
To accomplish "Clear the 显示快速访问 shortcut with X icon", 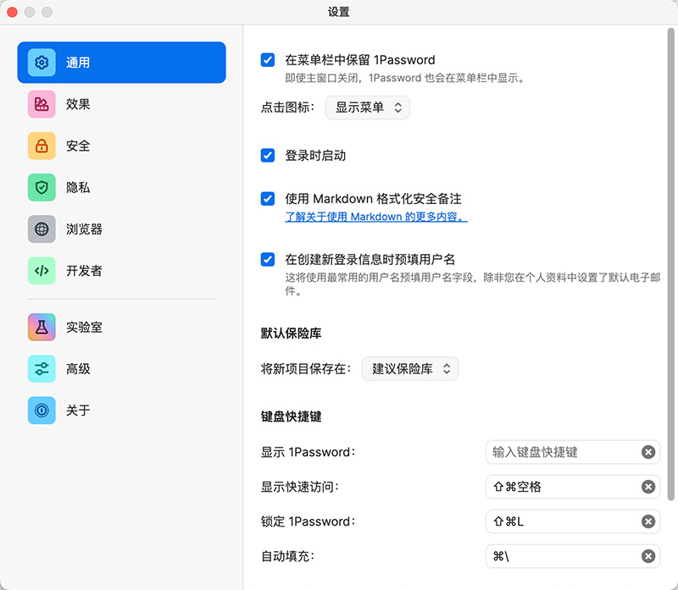I will 647,487.
